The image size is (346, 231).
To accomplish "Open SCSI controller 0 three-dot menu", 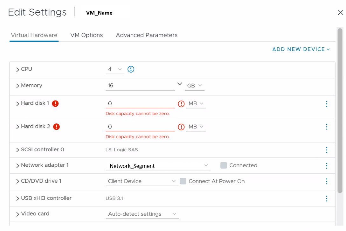I will pos(326,150).
